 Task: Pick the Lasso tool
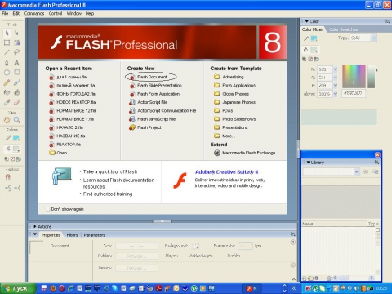[x=16, y=52]
